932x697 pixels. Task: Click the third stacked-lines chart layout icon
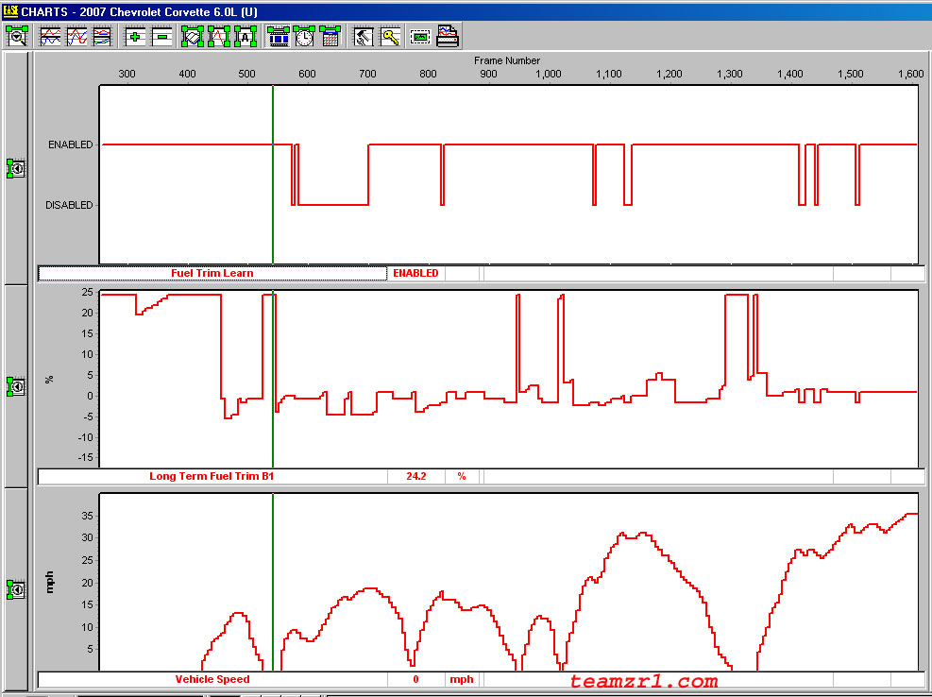tap(101, 37)
